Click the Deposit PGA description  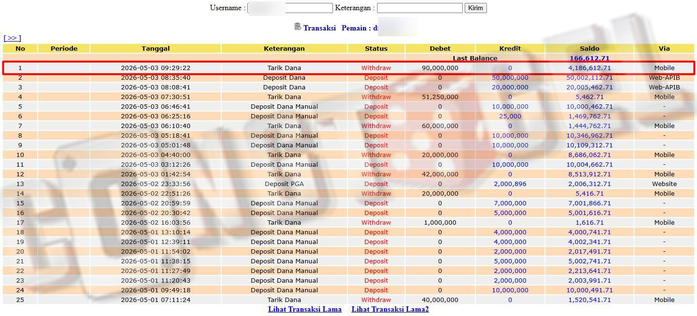click(x=284, y=184)
